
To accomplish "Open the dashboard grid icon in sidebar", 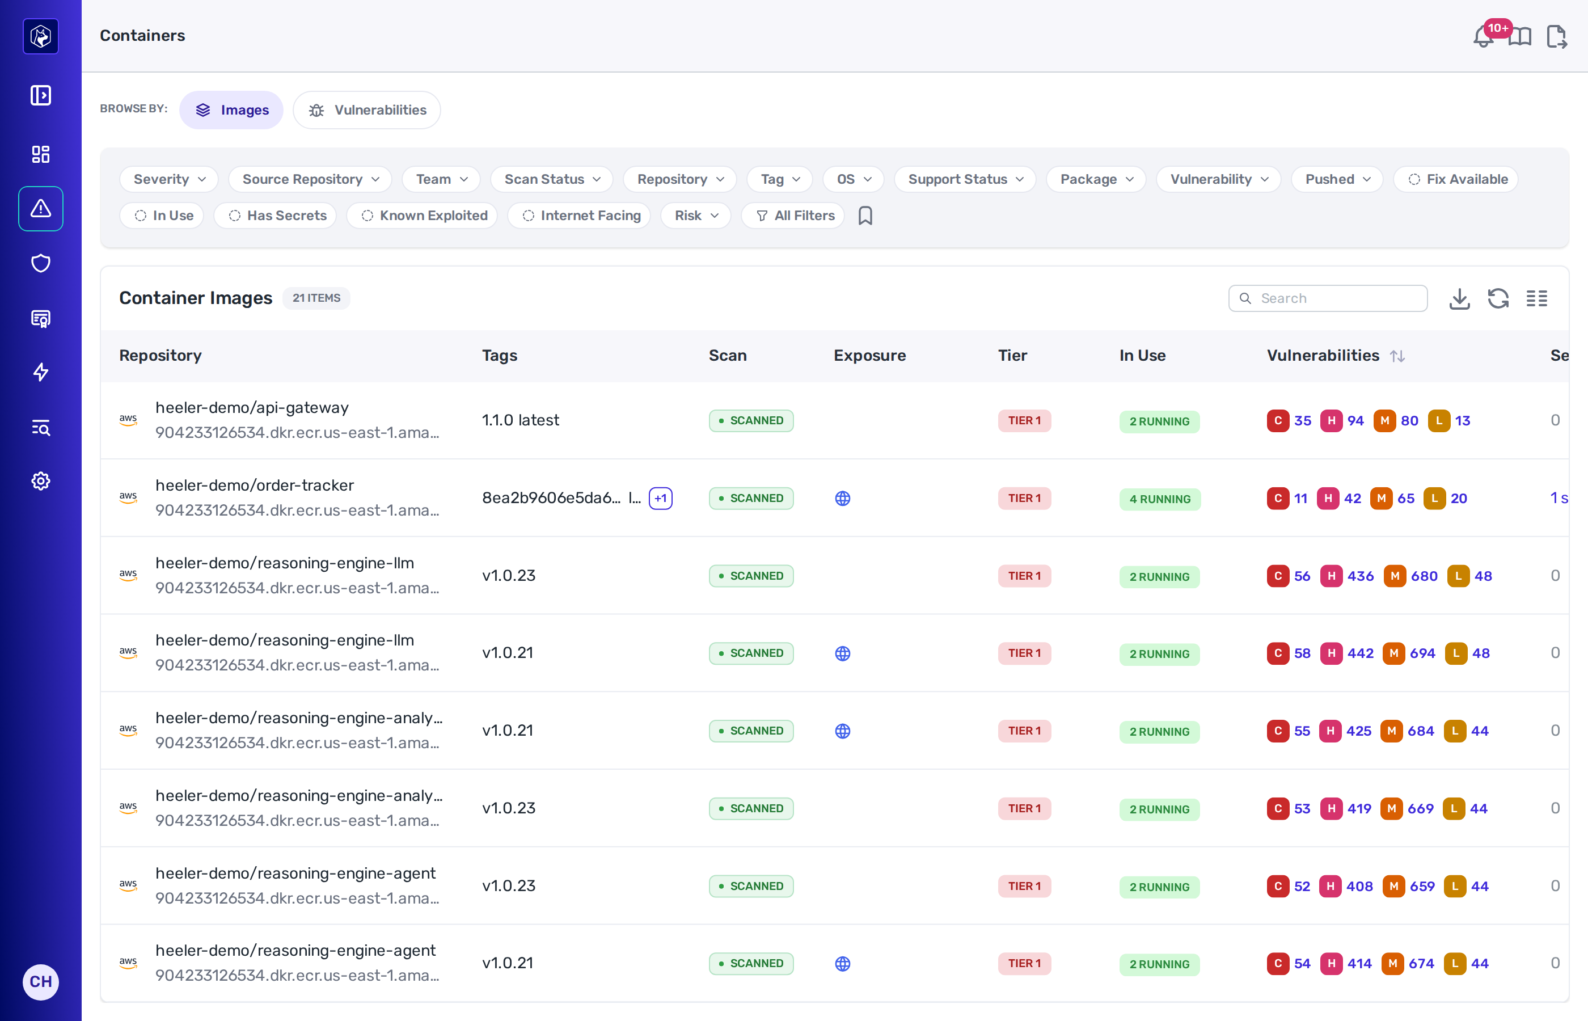I will click(x=40, y=154).
